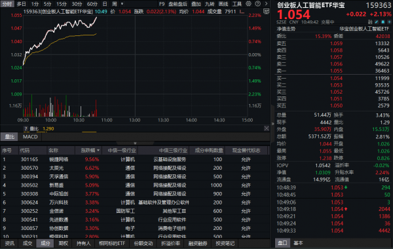Select the 分时 timeframe tab

pos(7,4)
